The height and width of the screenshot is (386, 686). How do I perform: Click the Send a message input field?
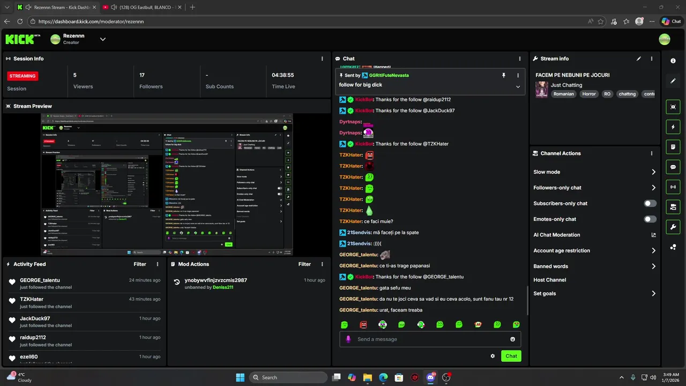point(430,339)
